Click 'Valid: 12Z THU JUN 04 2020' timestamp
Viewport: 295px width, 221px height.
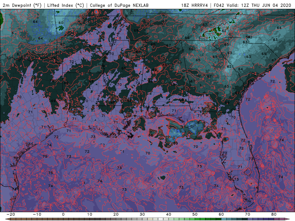point(259,5)
